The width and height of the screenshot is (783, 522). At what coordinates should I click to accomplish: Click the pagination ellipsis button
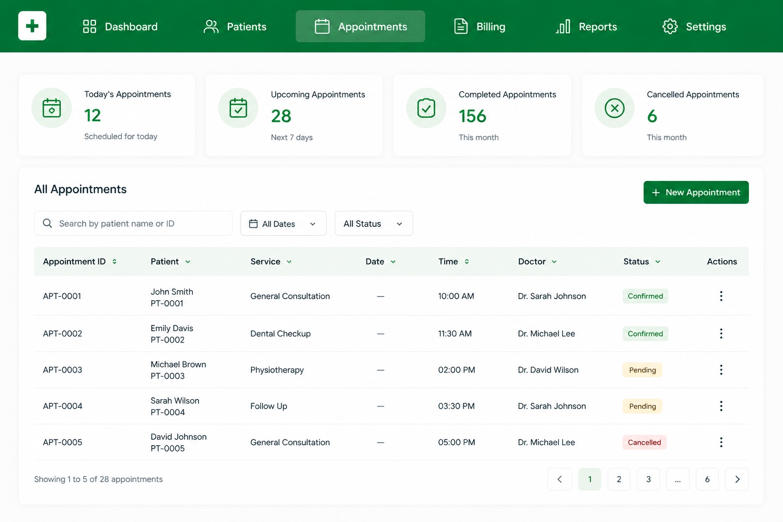tap(678, 479)
